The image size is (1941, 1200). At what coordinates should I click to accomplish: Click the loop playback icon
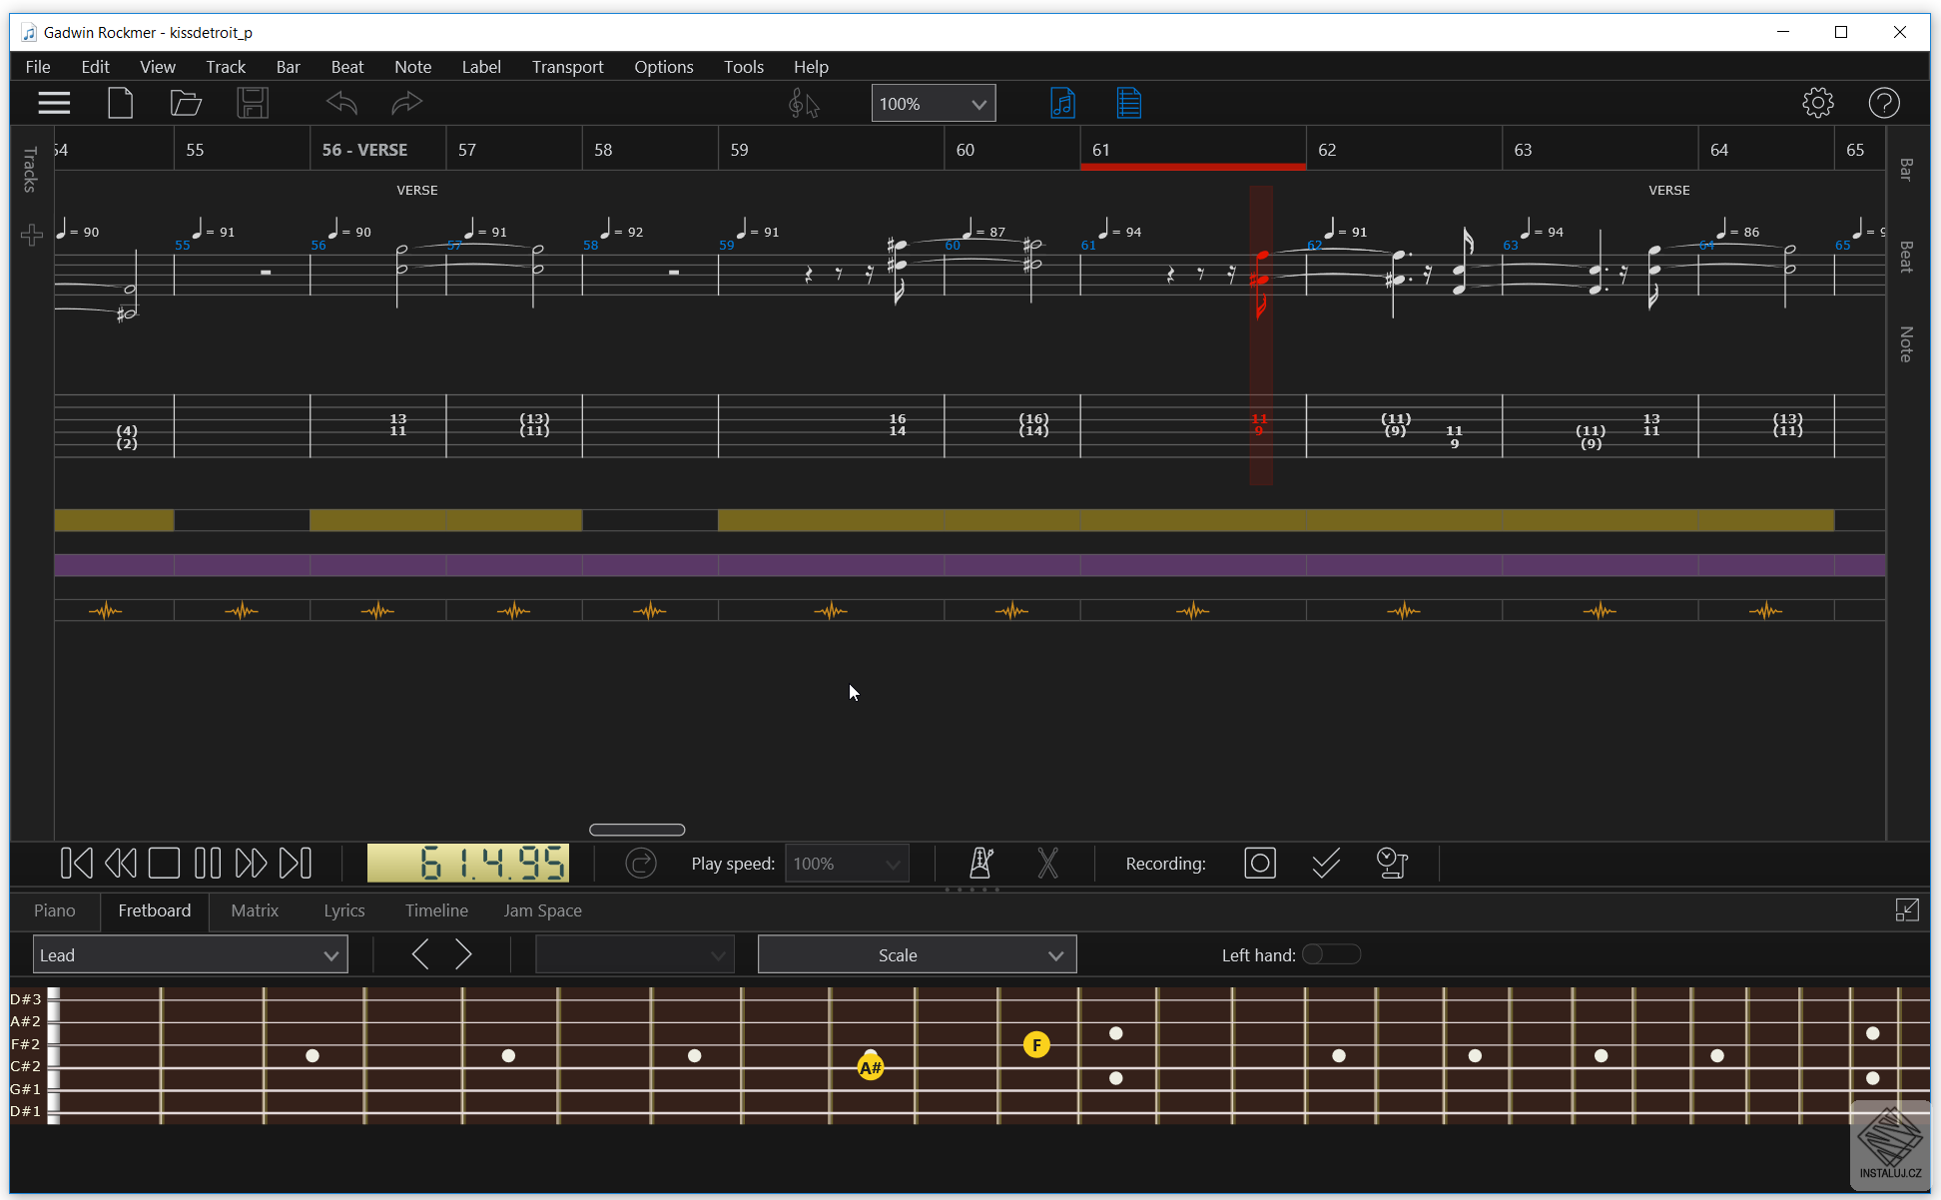(640, 863)
